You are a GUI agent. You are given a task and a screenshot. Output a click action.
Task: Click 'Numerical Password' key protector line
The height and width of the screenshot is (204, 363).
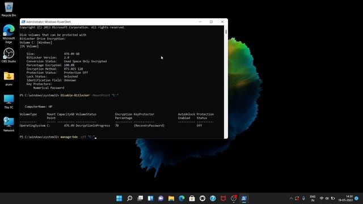[x=49, y=88]
